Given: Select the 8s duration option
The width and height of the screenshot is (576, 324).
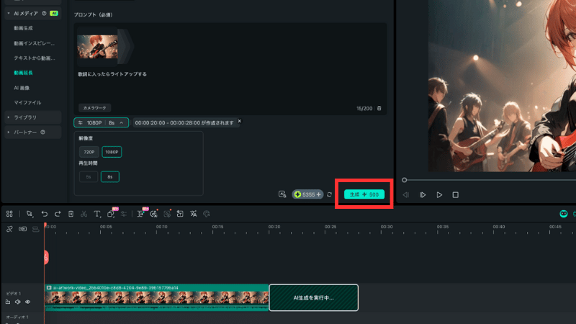Looking at the screenshot, I should click(110, 176).
